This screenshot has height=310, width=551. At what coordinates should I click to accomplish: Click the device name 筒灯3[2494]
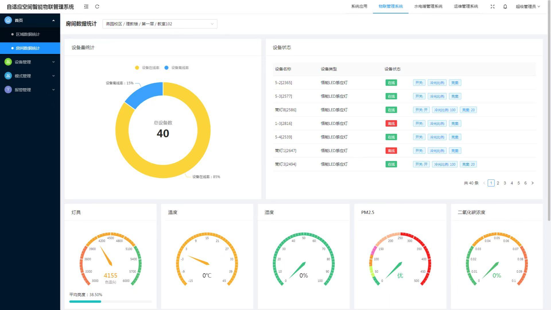(286, 164)
